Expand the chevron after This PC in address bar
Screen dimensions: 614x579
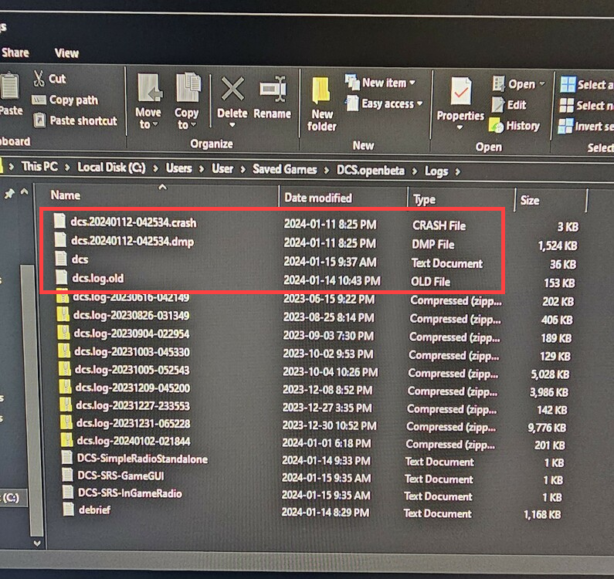click(x=67, y=168)
